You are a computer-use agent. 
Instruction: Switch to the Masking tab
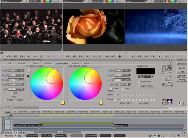tap(75, 63)
